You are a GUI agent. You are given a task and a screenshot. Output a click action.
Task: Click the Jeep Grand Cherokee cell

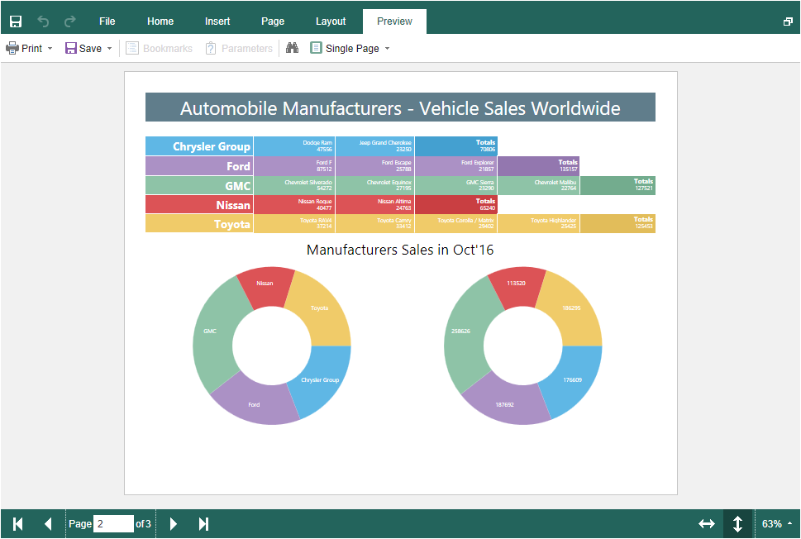click(375, 146)
